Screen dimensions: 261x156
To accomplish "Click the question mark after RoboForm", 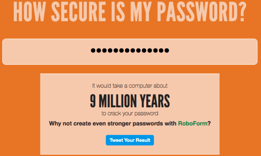I will point(209,124).
